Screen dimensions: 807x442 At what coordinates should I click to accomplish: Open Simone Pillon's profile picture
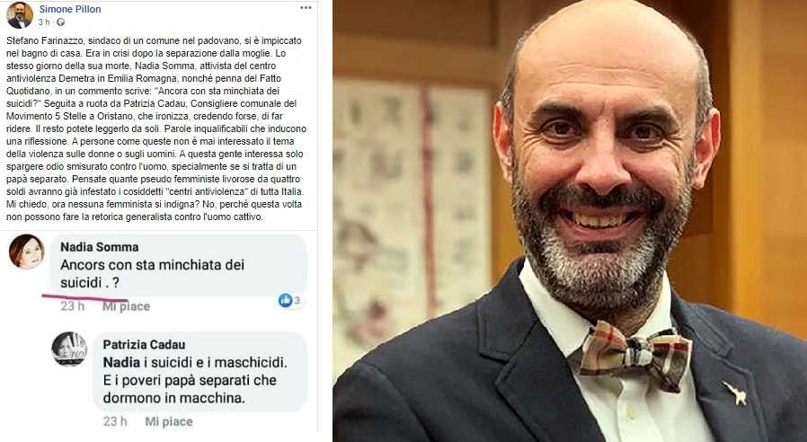20,15
